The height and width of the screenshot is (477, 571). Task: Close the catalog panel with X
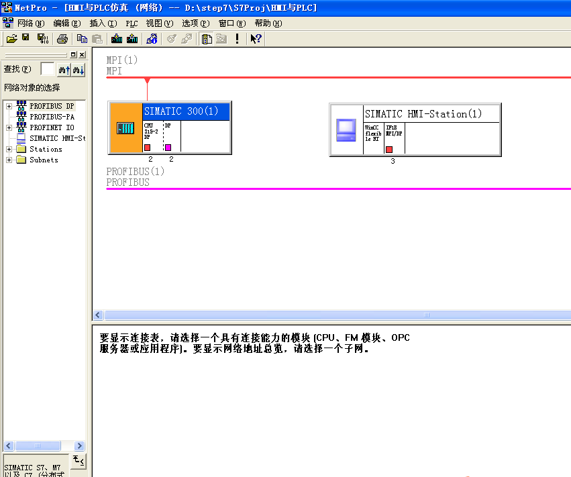point(83,54)
